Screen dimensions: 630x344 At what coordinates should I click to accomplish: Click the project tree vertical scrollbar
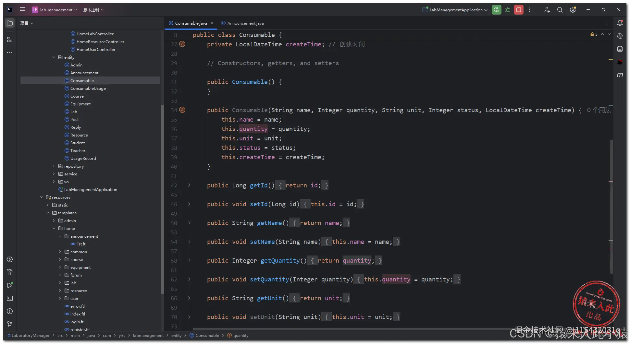pyautogui.click(x=162, y=199)
